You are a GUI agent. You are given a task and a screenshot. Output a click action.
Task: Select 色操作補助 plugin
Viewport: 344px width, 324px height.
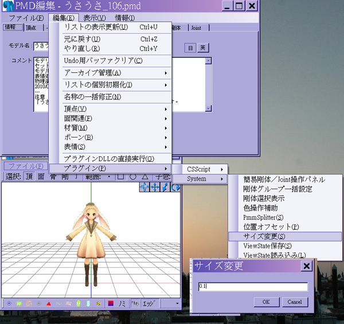click(x=285, y=208)
